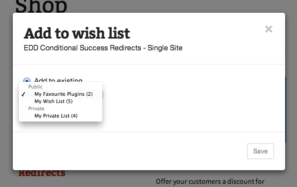Click the checkmark beside My Favourite Plugins
Viewport: 297px width, 187px height.
[23, 94]
